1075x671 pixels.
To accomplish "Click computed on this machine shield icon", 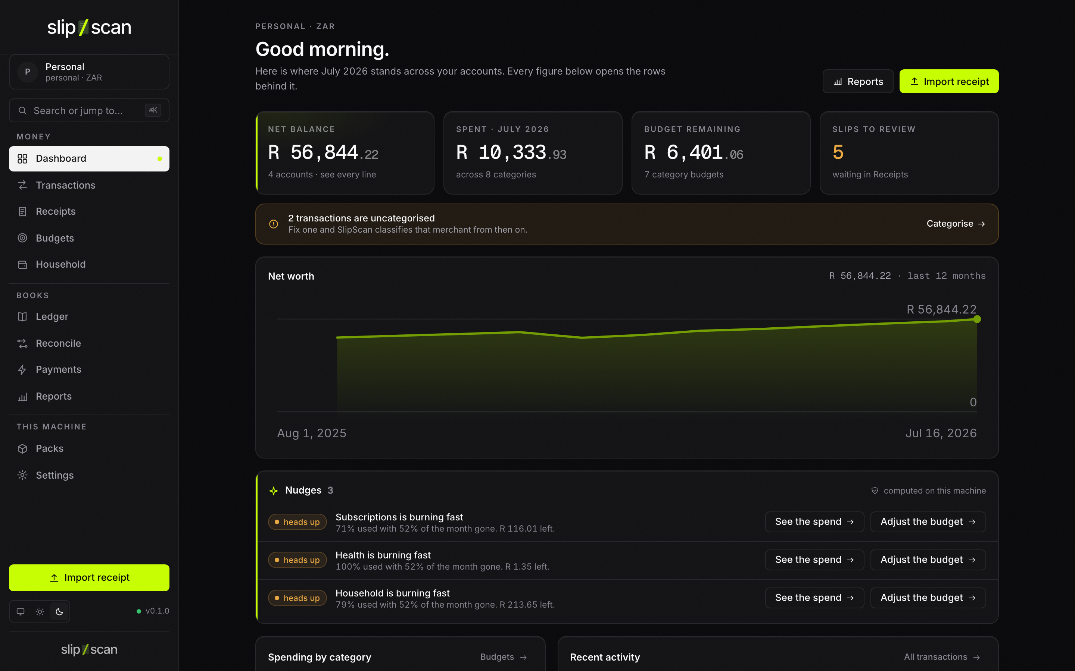I will coord(875,490).
